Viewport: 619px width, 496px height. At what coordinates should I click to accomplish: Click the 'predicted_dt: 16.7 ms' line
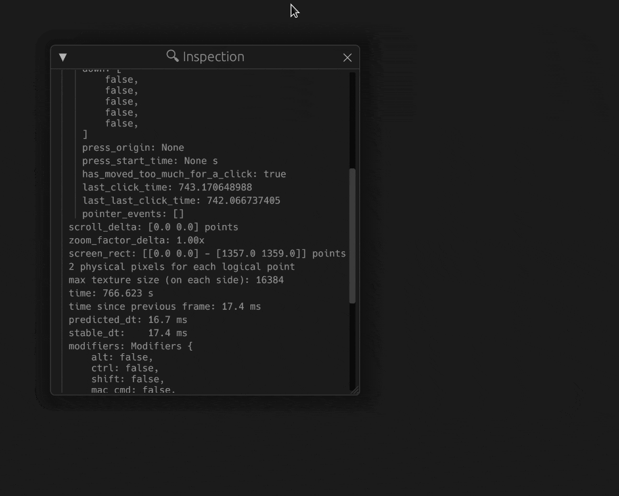128,320
